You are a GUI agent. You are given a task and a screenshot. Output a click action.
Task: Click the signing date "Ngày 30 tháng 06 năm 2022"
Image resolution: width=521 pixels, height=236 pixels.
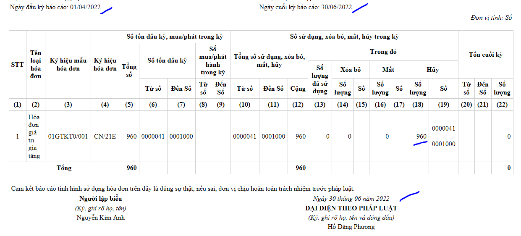(x=351, y=199)
